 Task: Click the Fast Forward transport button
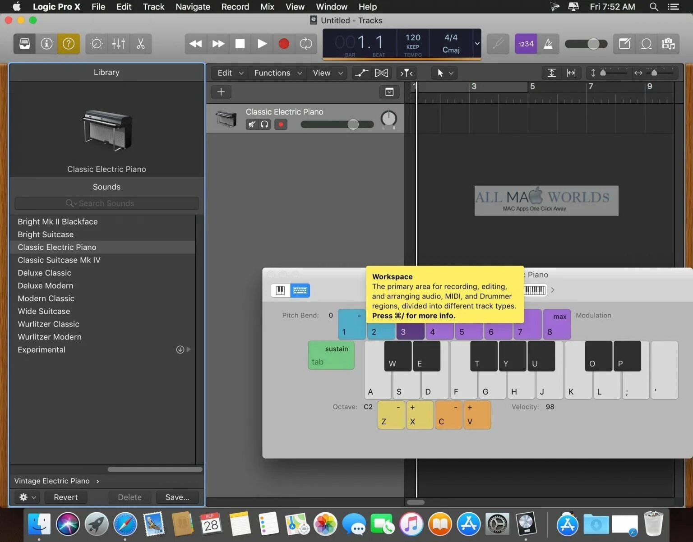coord(218,44)
